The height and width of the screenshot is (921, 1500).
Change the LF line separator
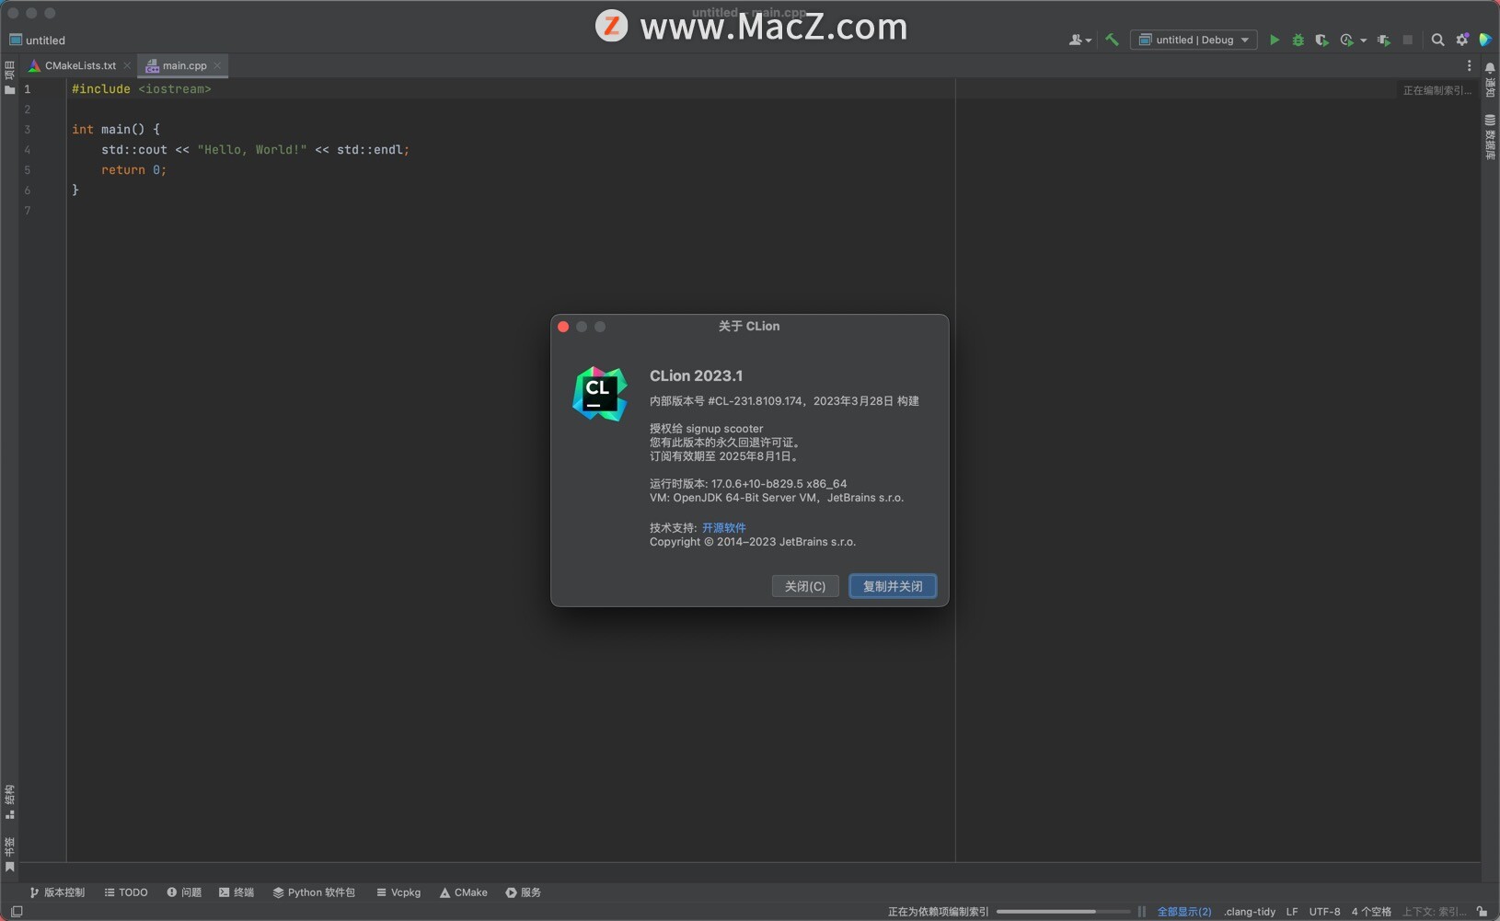(x=1292, y=912)
